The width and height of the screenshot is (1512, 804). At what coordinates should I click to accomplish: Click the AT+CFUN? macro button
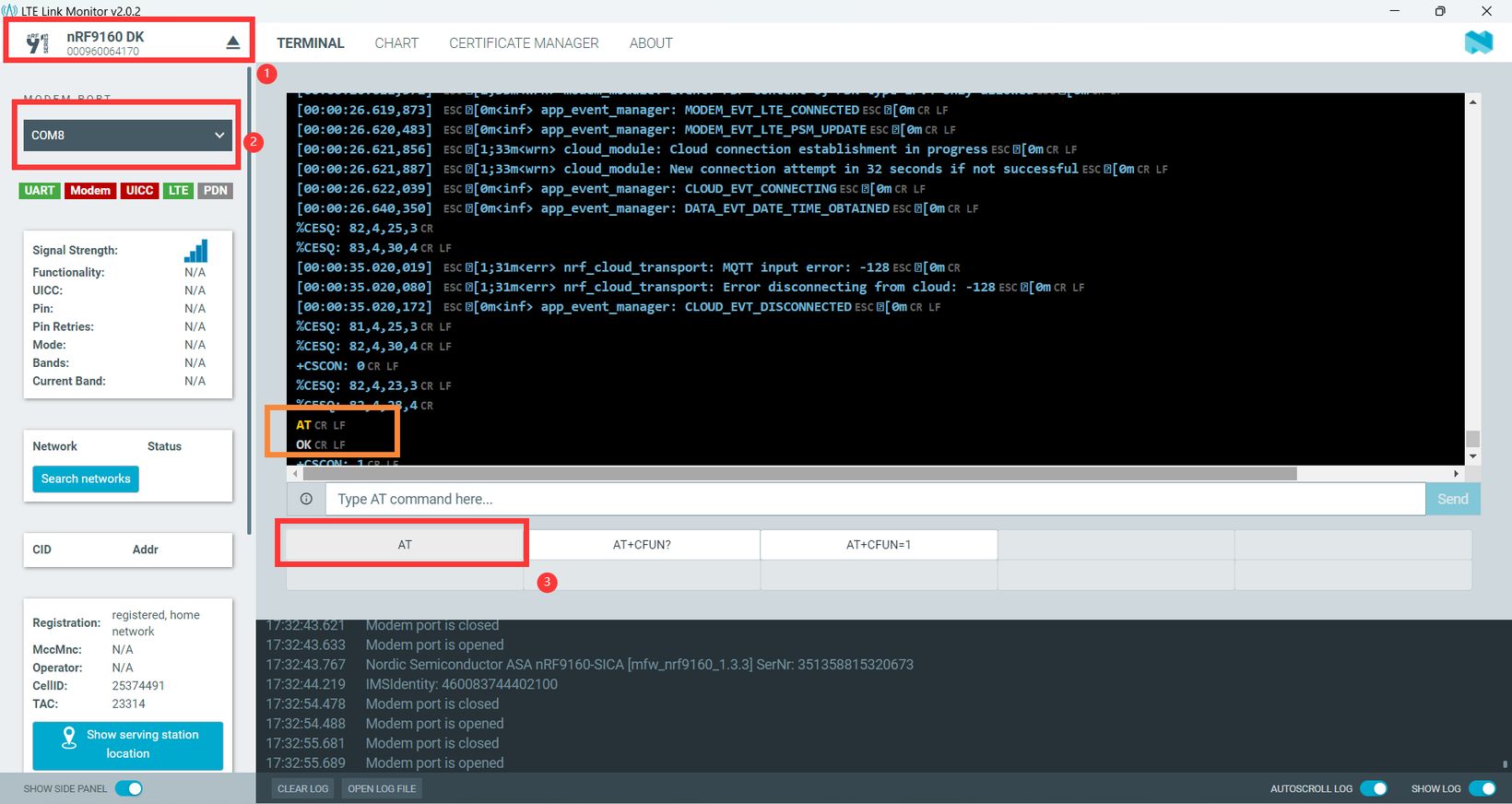point(642,545)
